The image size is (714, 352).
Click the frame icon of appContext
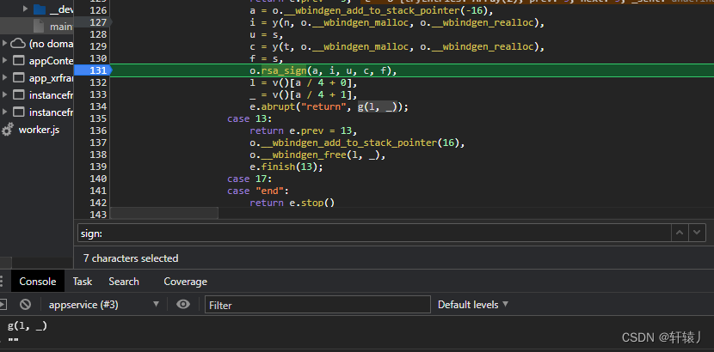[x=18, y=60]
